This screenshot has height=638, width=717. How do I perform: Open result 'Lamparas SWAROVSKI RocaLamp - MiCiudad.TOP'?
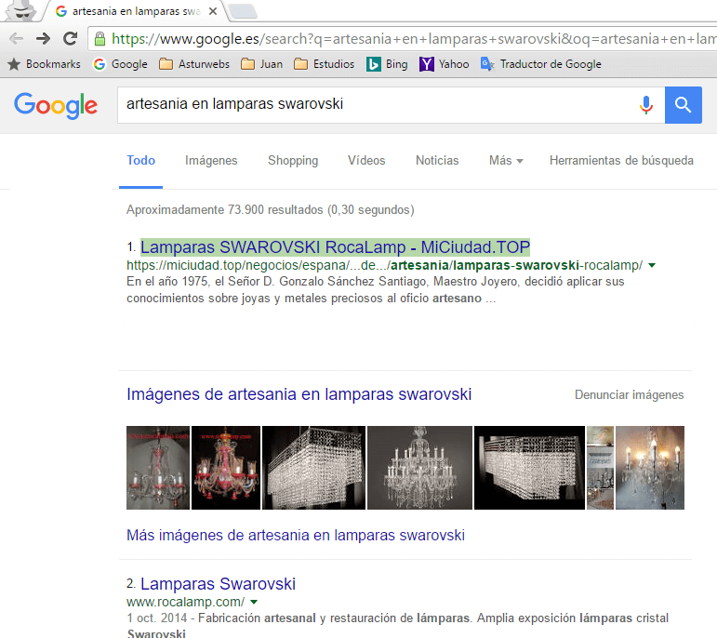335,247
